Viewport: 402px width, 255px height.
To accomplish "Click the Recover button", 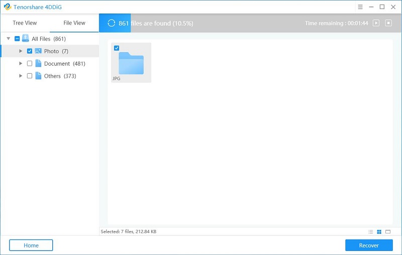I will click(369, 245).
